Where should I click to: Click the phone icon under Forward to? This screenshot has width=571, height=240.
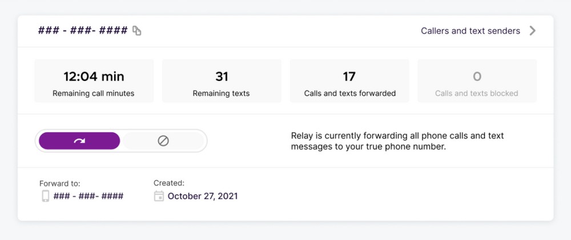coord(46,196)
